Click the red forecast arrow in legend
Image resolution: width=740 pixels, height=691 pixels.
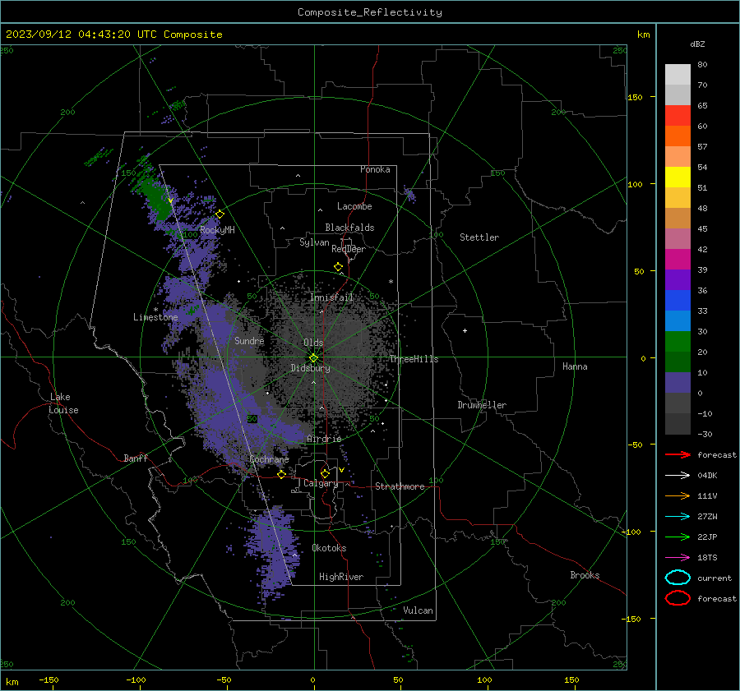[678, 454]
